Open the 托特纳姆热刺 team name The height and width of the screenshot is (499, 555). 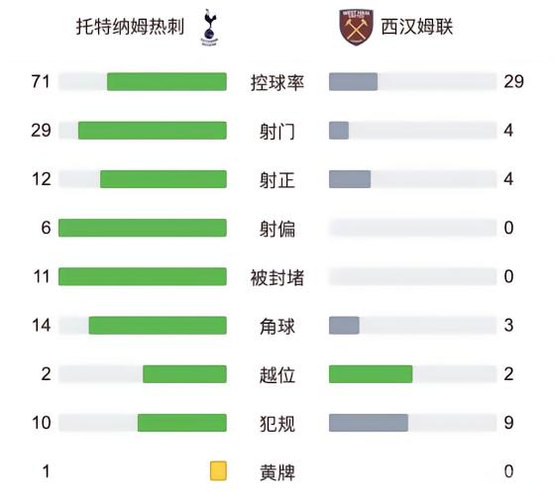[x=130, y=27]
